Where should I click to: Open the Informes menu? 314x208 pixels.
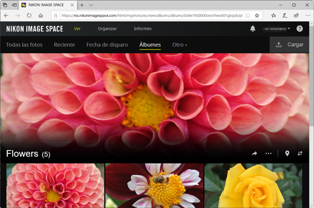(143, 29)
